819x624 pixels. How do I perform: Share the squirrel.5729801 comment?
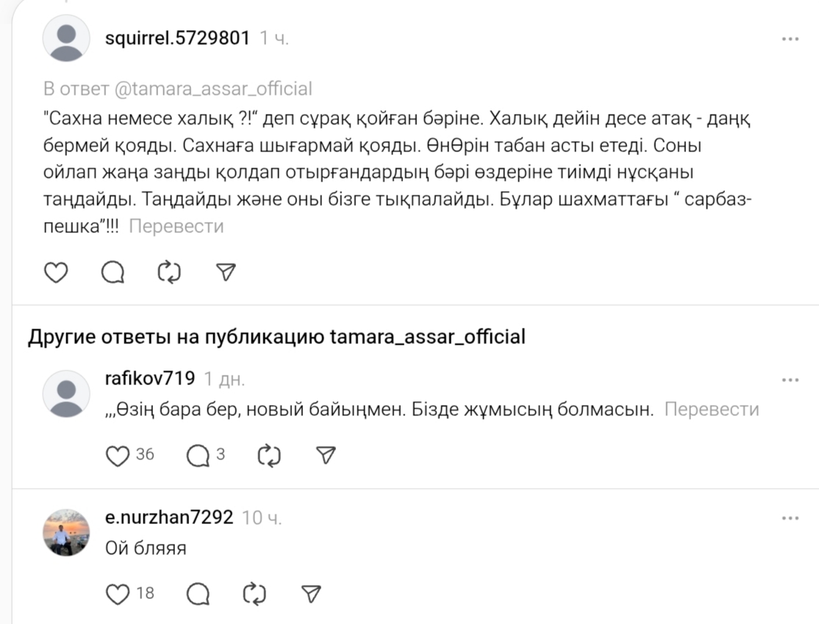pyautogui.click(x=226, y=273)
